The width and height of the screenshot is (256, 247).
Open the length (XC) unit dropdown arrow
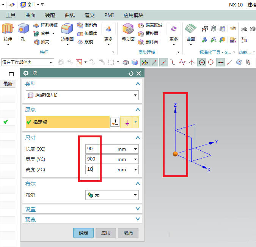(135, 149)
